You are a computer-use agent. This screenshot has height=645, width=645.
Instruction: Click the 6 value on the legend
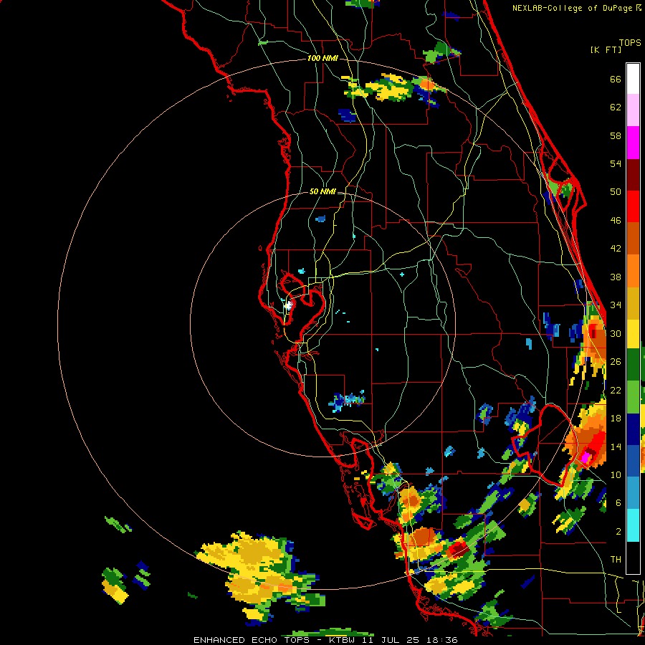click(618, 503)
